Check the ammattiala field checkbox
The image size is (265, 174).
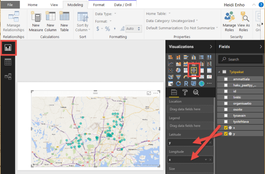[225, 79]
